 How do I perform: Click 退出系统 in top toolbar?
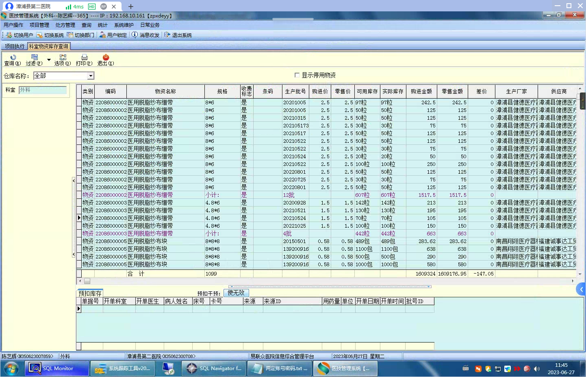point(178,35)
